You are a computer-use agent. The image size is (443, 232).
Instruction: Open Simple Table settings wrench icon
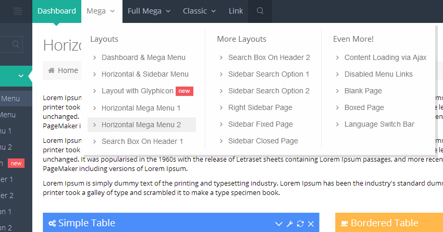[x=290, y=224]
